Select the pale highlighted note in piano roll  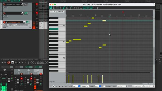click(104, 21)
